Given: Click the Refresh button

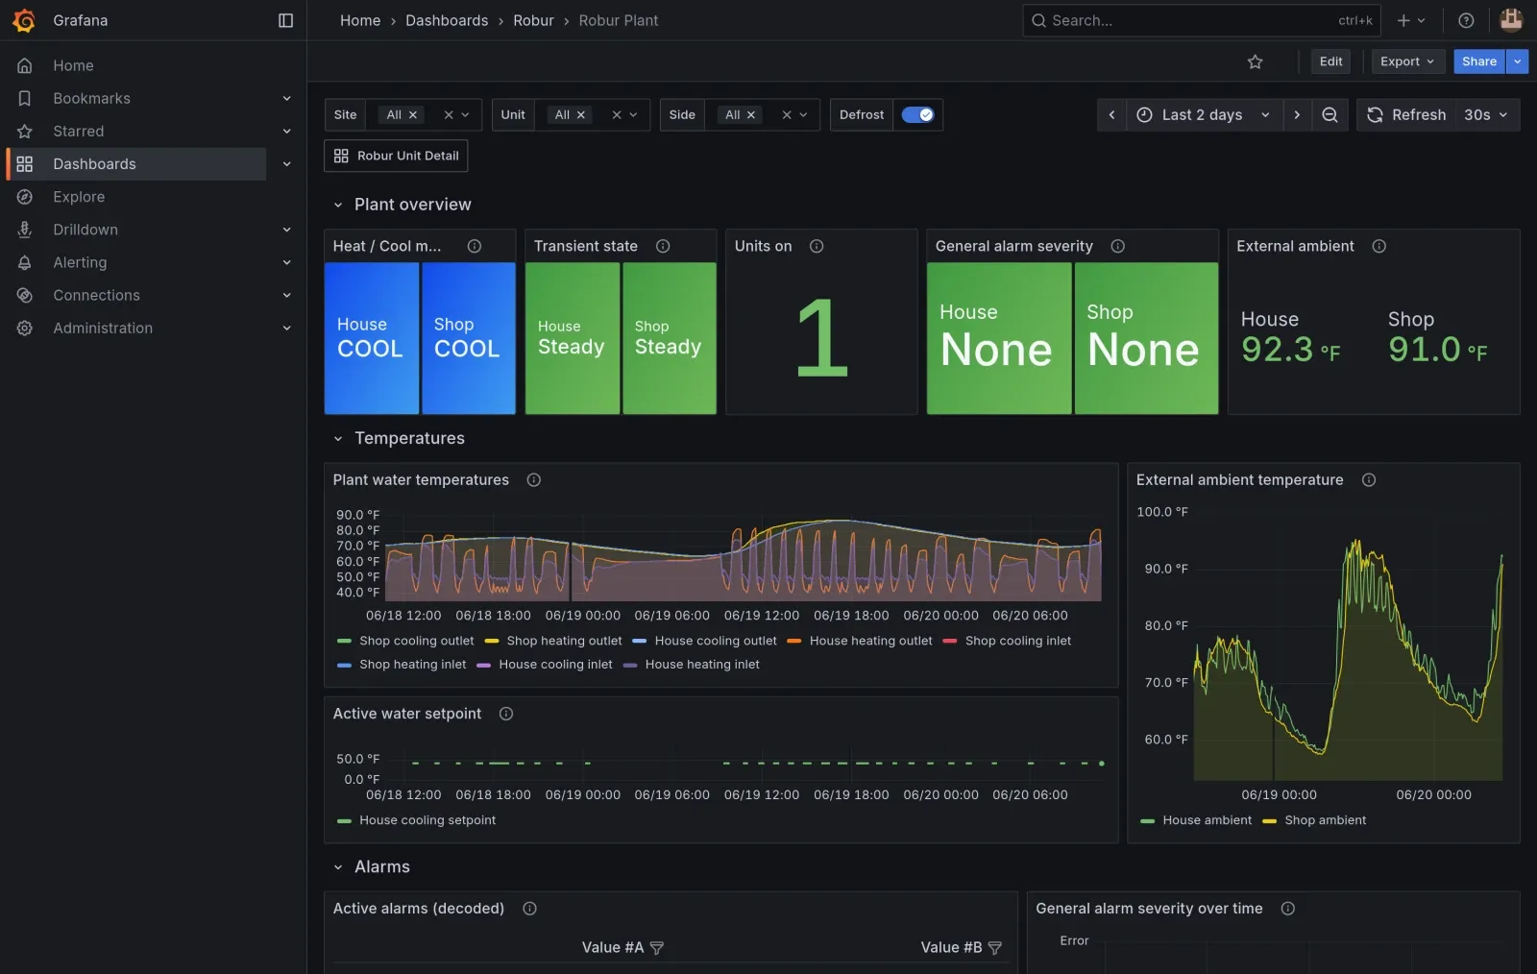Looking at the screenshot, I should pyautogui.click(x=1406, y=114).
